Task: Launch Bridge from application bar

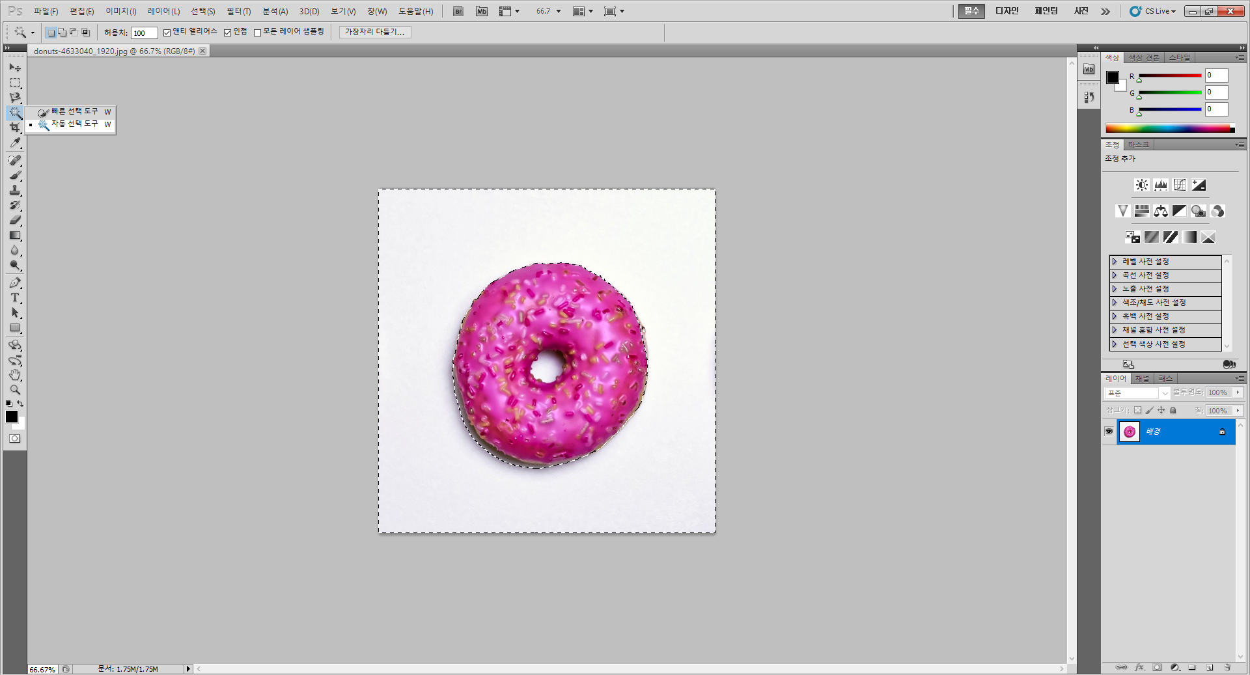Action: [458, 11]
